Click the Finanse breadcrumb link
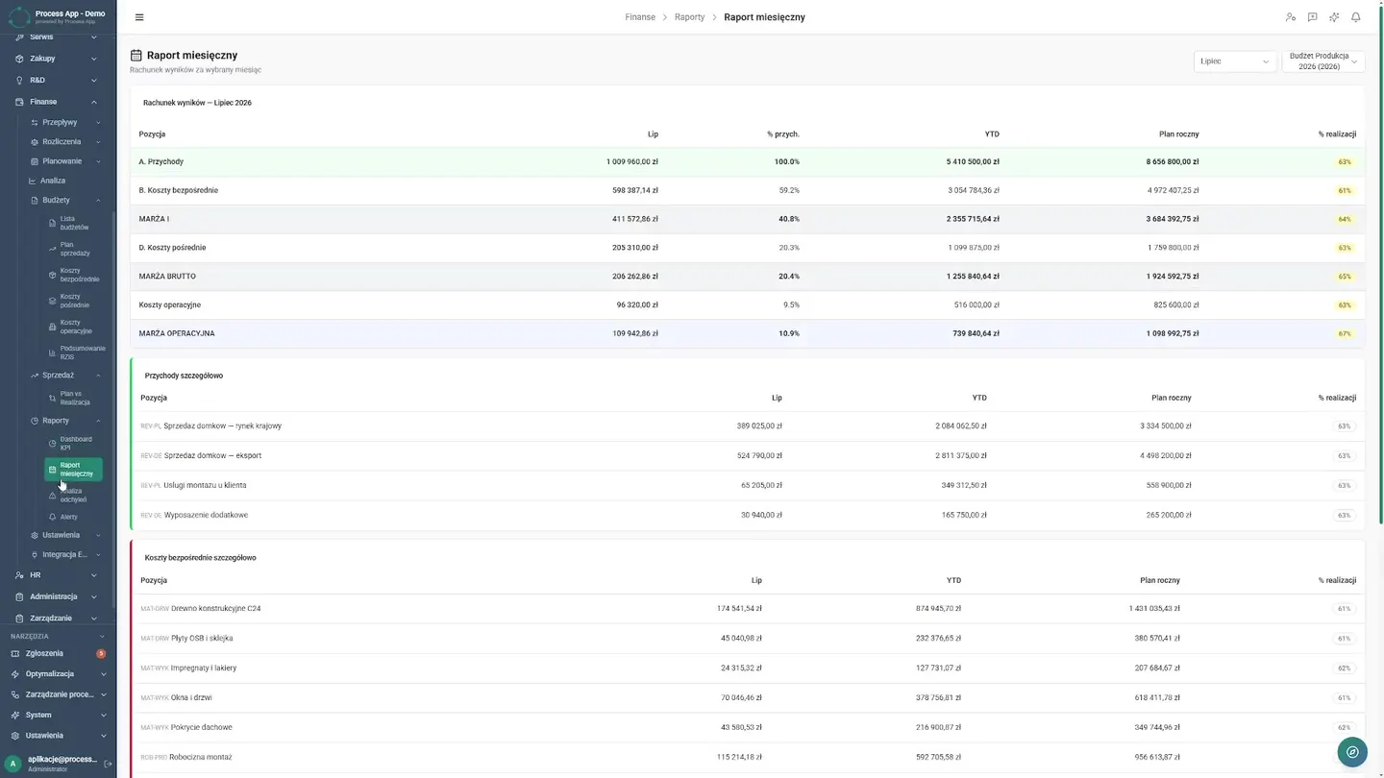Screen dimensions: 1384x778 (640, 17)
